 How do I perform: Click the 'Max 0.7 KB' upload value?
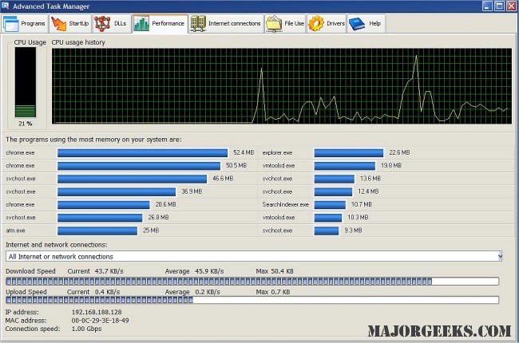[273, 292]
